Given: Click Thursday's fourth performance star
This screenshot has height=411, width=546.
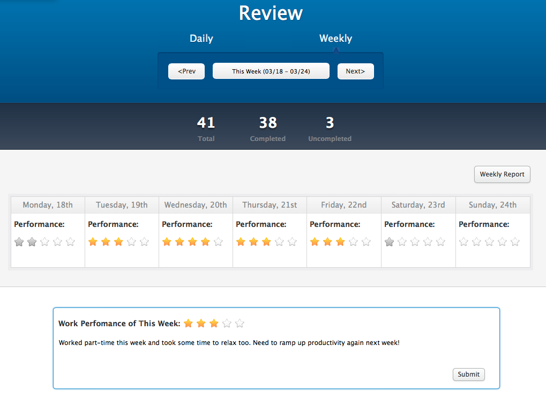Looking at the screenshot, I should 279,242.
